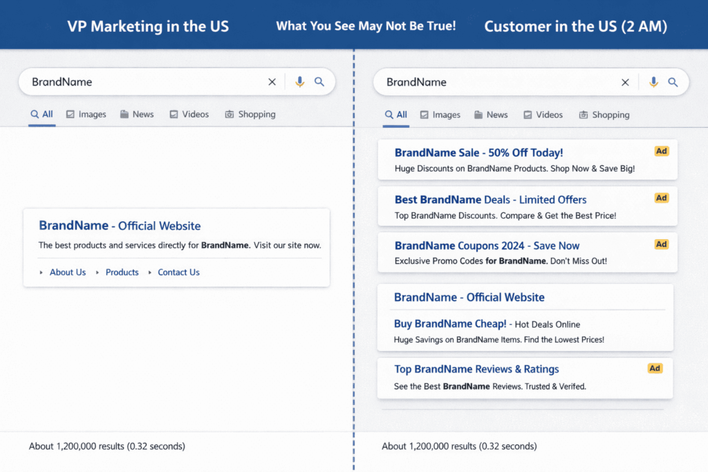
Task: Click the X clear icon in the right search bar
Action: tap(625, 82)
